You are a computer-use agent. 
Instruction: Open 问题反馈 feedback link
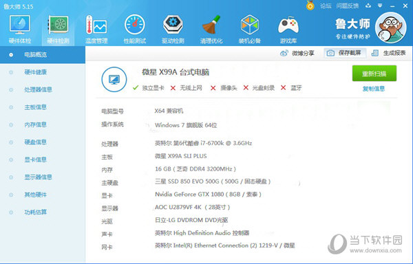click(x=348, y=5)
